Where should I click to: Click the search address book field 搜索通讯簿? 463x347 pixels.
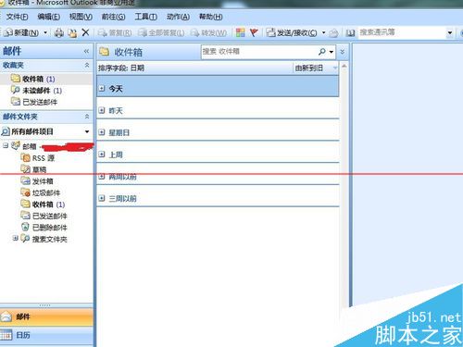point(401,32)
